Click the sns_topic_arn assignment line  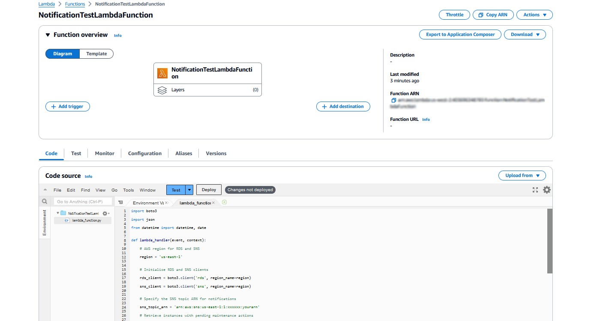coord(200,307)
